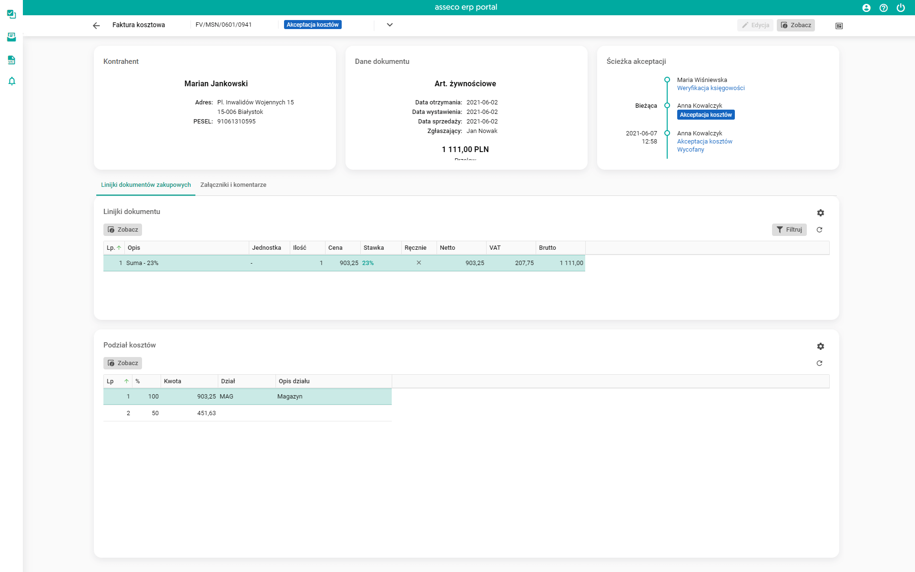Screen dimensions: 915x572
Task: Expand the chevron next to Akceptacja kosztów
Action: (x=389, y=25)
